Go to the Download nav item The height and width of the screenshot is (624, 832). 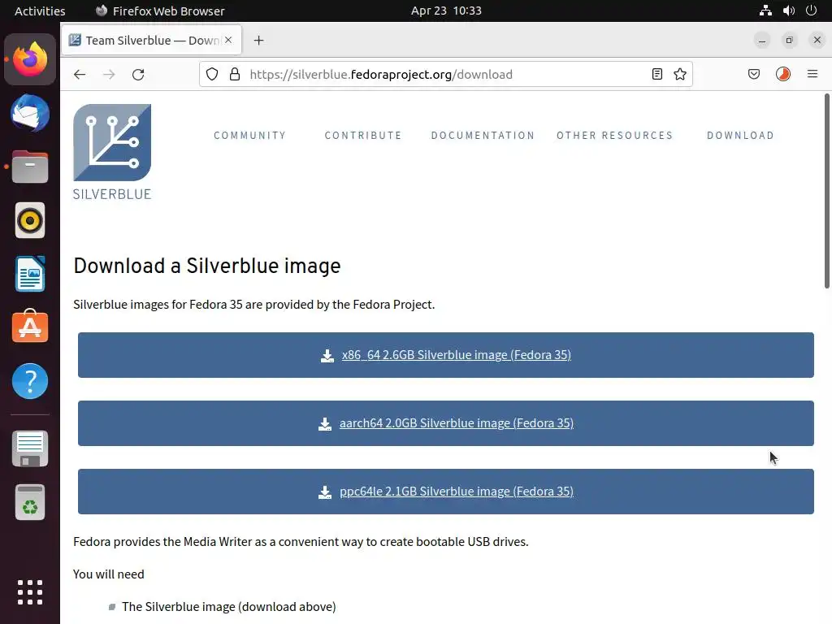click(x=740, y=136)
